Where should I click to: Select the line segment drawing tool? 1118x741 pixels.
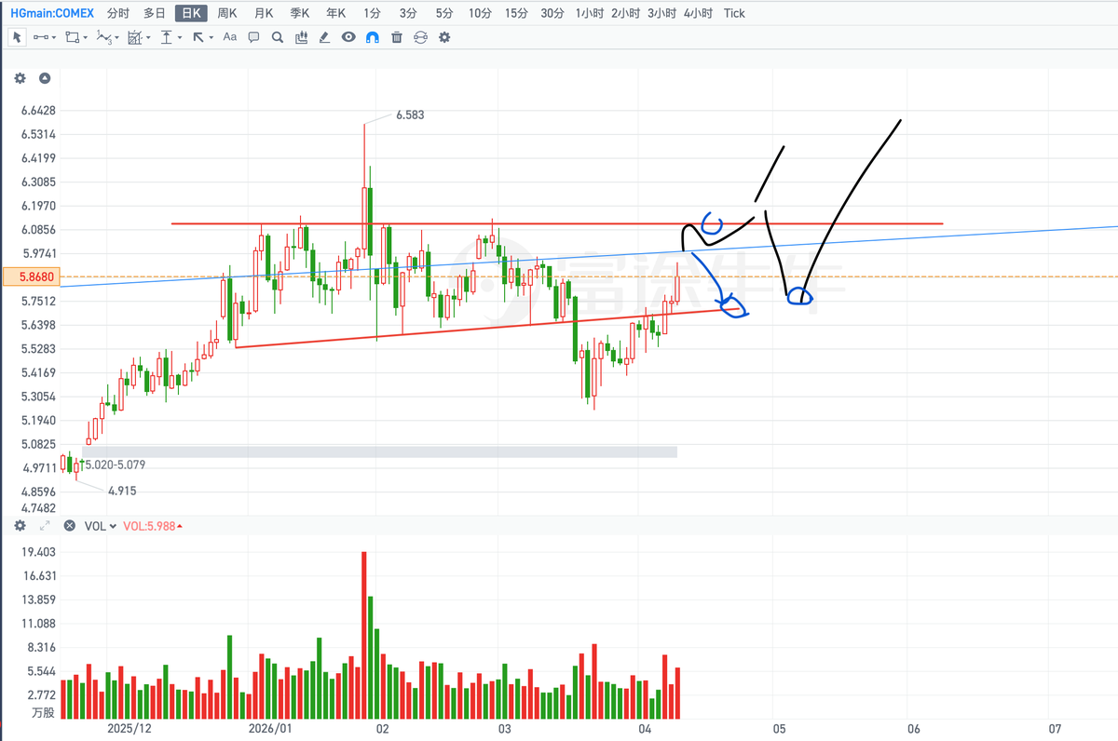(41, 37)
